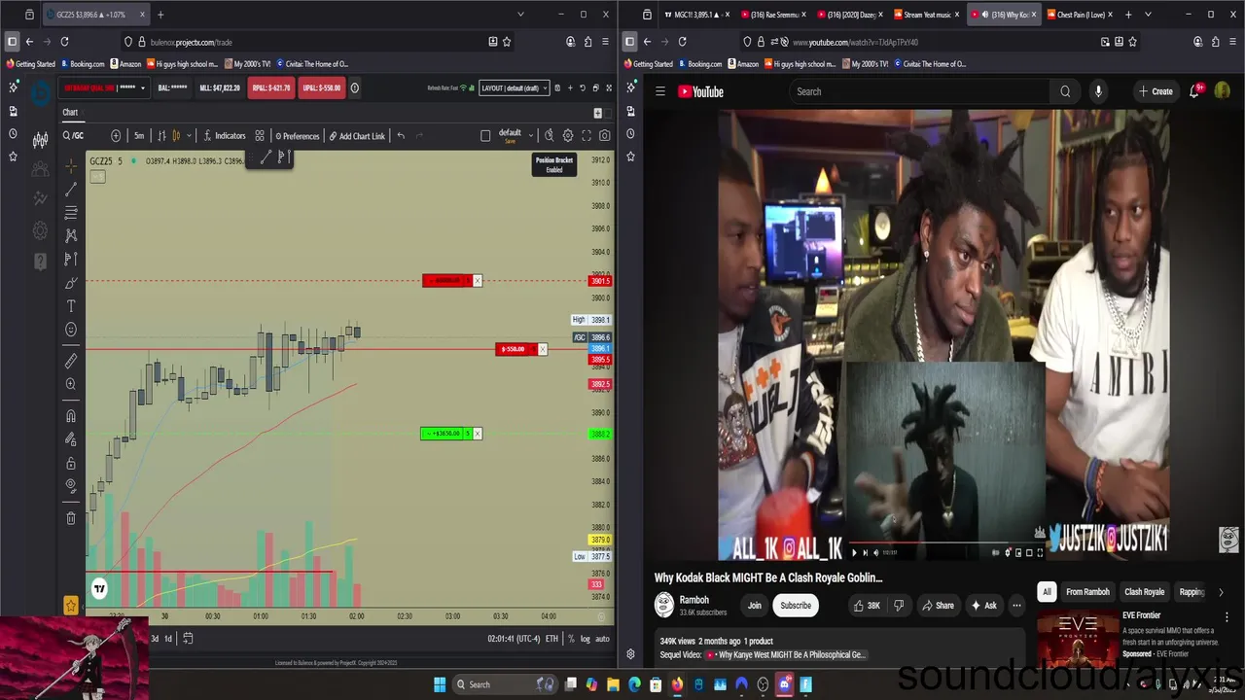1245x700 pixels.
Task: Open YouTube hamburger guide menu
Action: (x=660, y=91)
